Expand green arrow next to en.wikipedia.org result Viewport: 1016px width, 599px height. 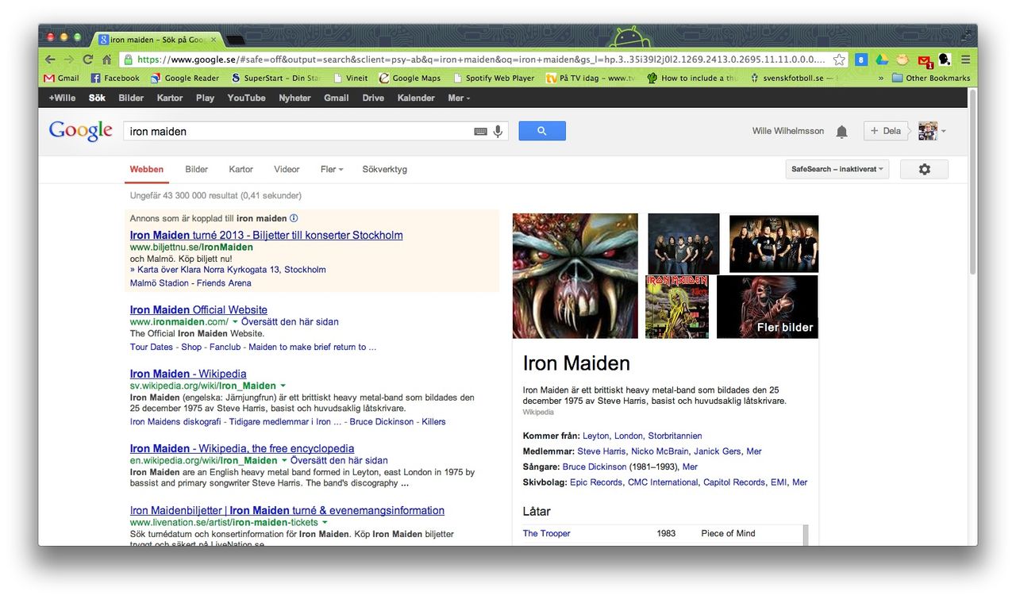coord(284,460)
